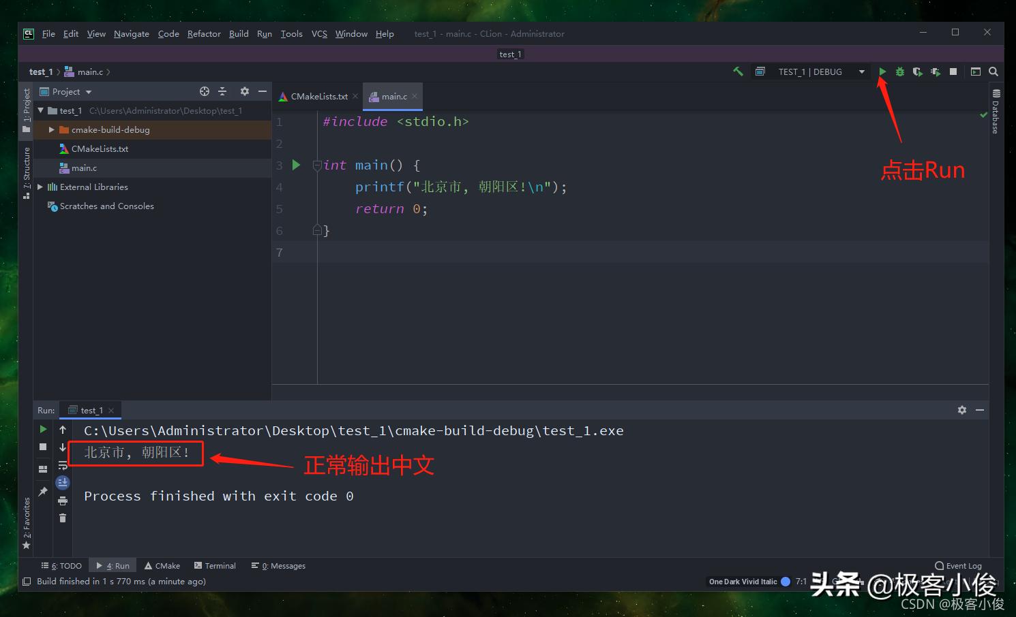Start debugging with the Debug bug icon

900,72
